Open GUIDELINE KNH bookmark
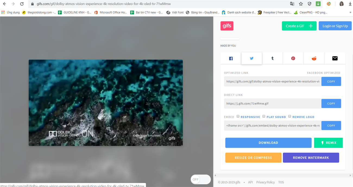Viewport: 353px width, 187px height. pos(75,12)
